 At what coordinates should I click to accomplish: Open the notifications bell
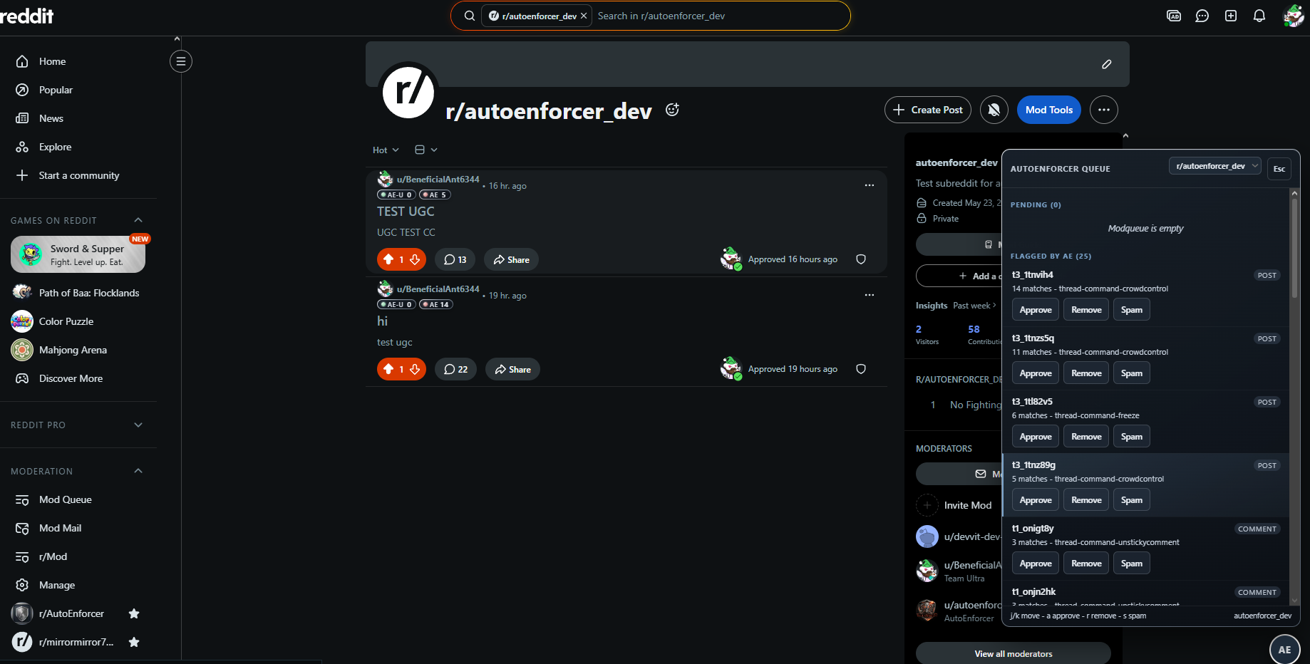pyautogui.click(x=1259, y=16)
